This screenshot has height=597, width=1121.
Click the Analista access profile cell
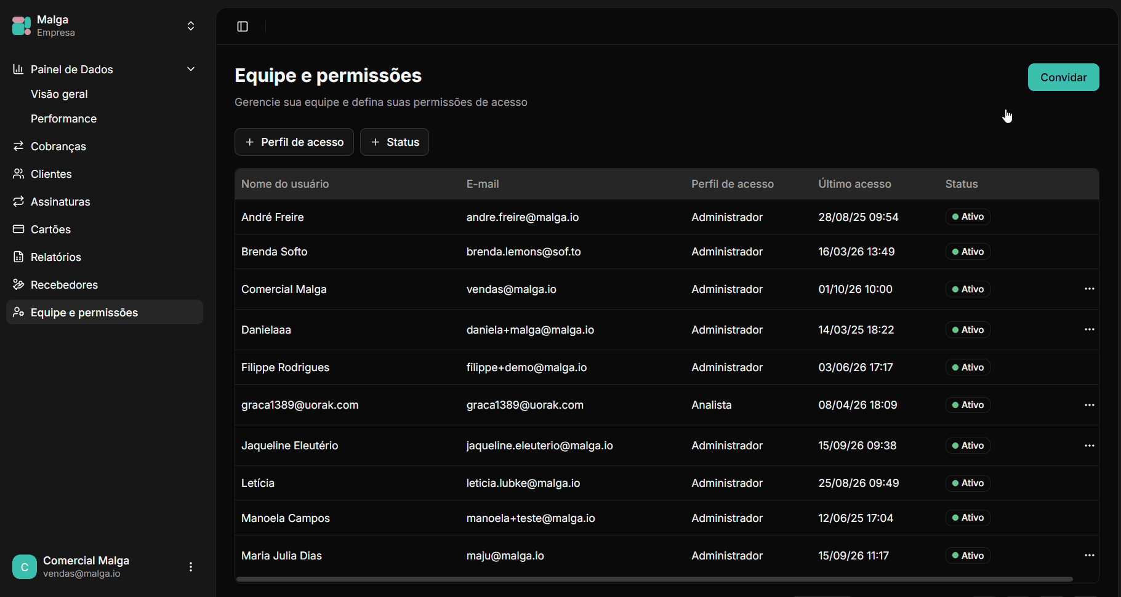pos(712,405)
